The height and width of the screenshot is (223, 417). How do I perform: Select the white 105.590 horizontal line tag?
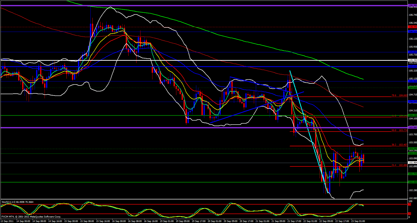click(413, 60)
